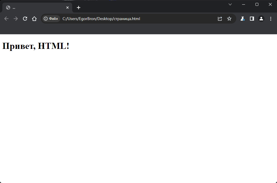The width and height of the screenshot is (277, 183).
Task: Open Chrome Labs experiments flask icon
Action: pos(242,19)
